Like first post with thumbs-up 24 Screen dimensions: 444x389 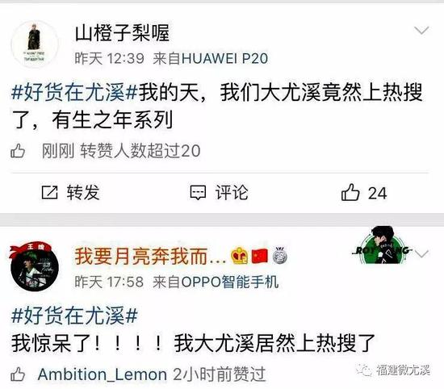(364, 193)
